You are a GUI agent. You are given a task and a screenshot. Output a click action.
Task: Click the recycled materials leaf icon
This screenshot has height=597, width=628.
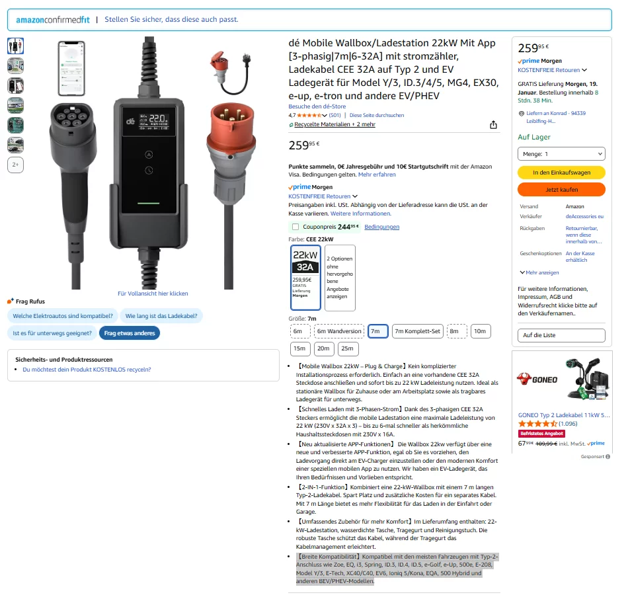tap(291, 124)
